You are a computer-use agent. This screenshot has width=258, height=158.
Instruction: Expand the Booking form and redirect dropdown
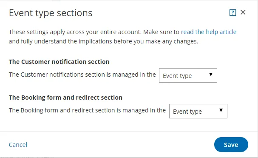pyautogui.click(x=198, y=111)
